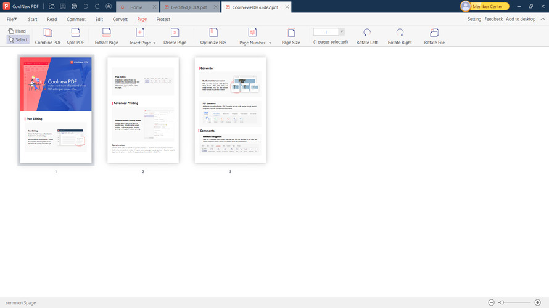
Task: Select the Extract Page tool
Action: tap(106, 32)
